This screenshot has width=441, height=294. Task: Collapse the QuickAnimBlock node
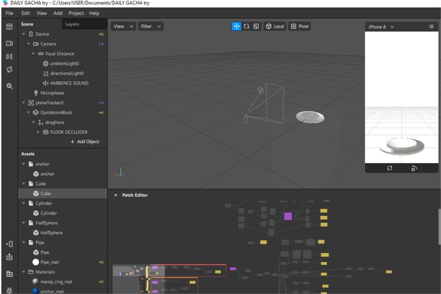[x=28, y=113]
